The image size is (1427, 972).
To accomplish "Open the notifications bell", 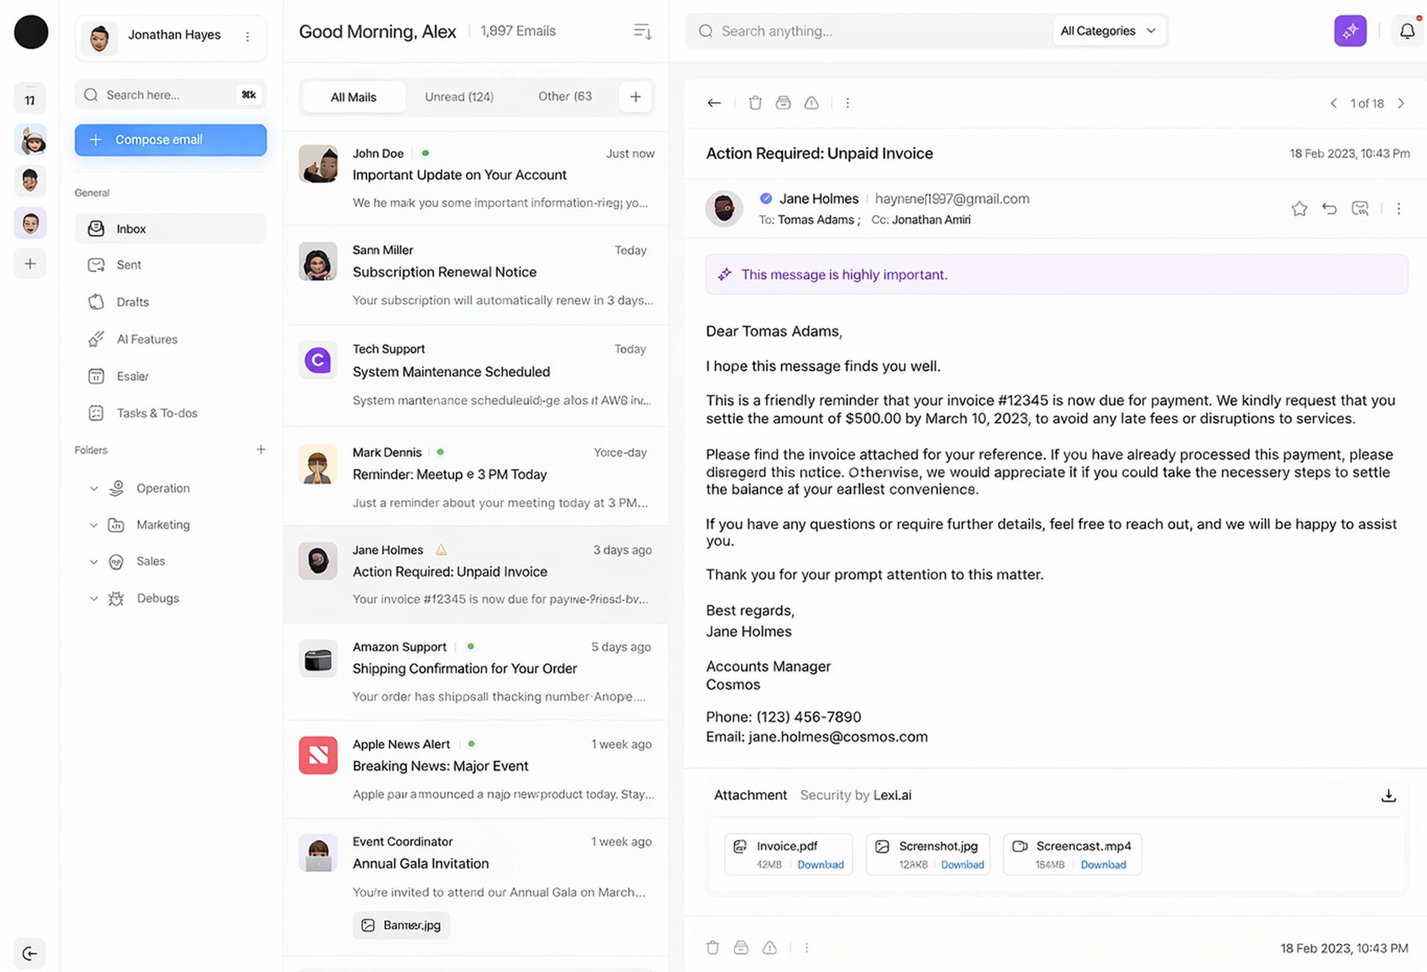I will [x=1407, y=31].
